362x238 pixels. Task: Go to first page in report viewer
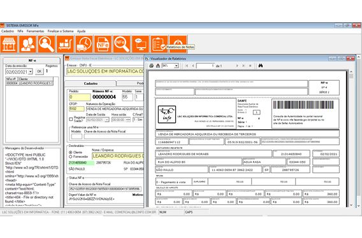tap(187, 66)
